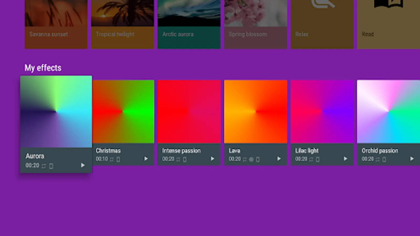
Task: Click the Lilac light title text
Action: (x=307, y=151)
